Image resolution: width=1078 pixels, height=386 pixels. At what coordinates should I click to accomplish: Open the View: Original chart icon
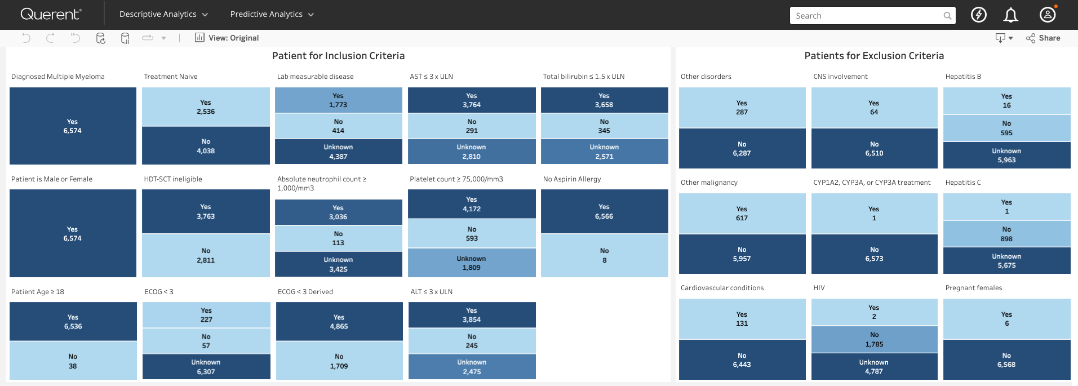pos(199,38)
